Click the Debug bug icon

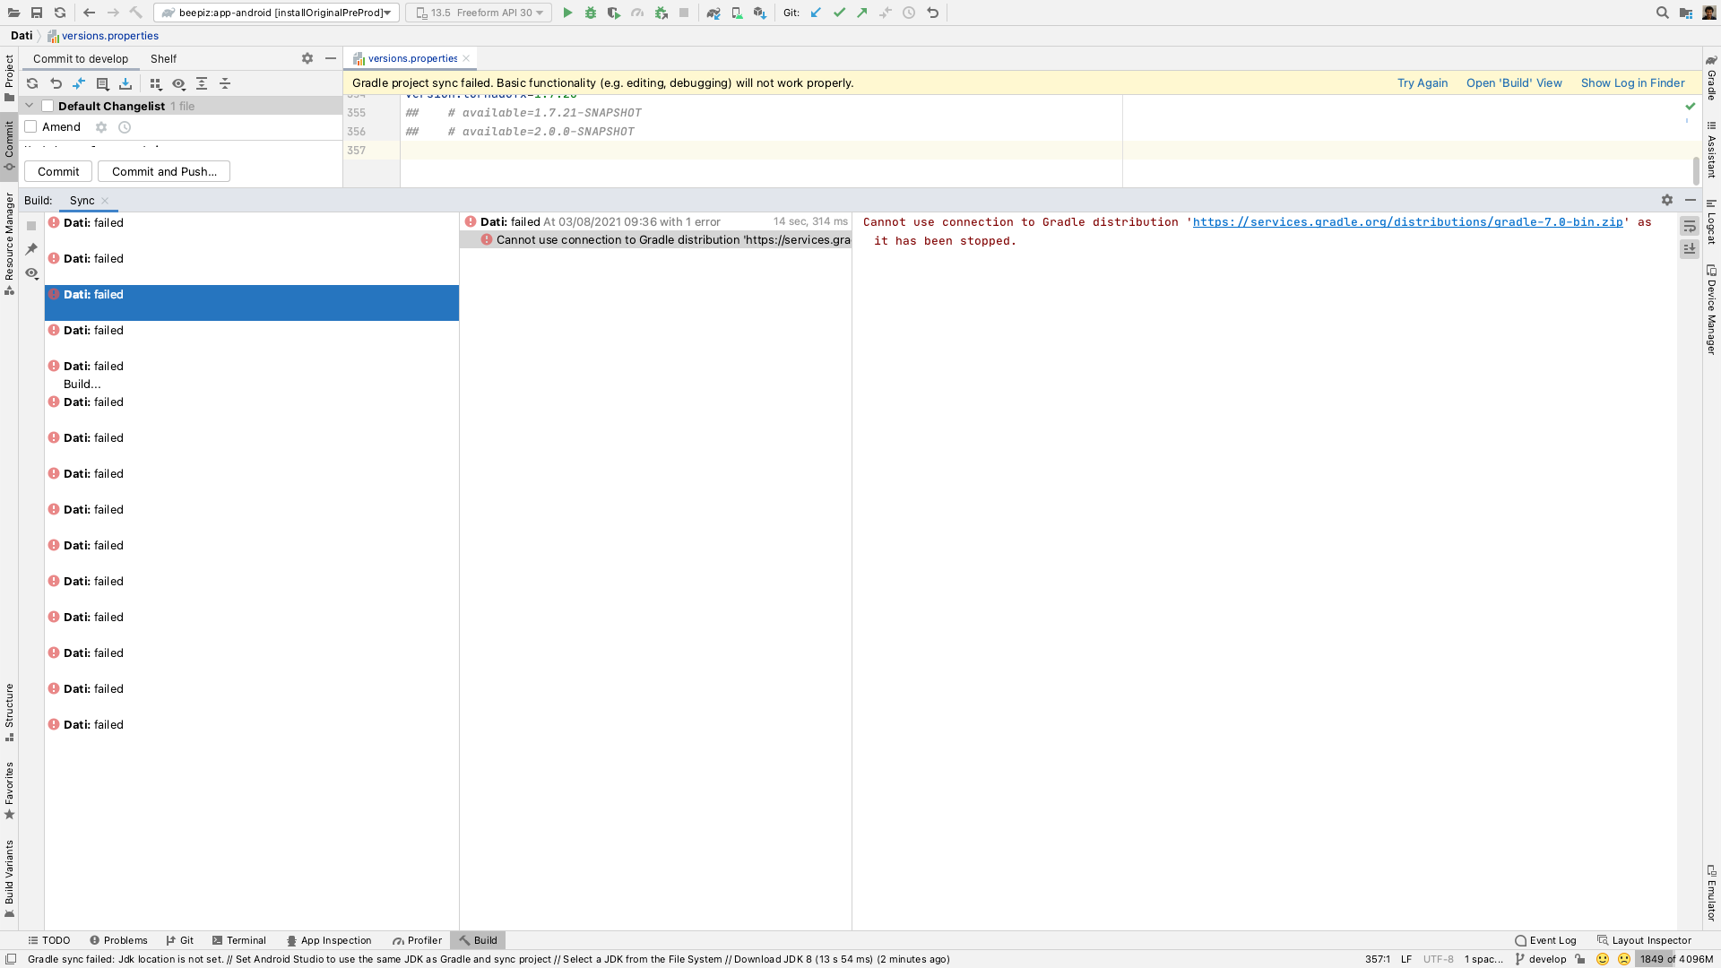[591, 13]
